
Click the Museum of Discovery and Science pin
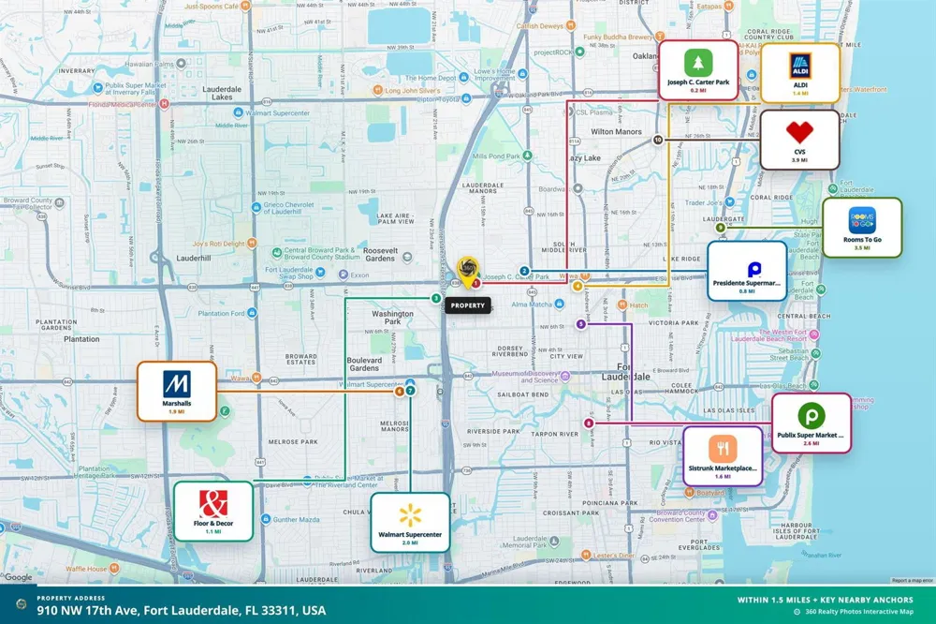tap(565, 376)
